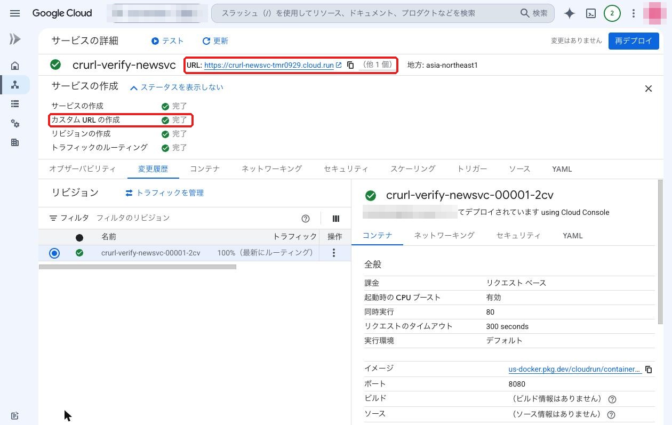Go to the スケーリング tab
This screenshot has width=672, height=425.
click(x=413, y=169)
